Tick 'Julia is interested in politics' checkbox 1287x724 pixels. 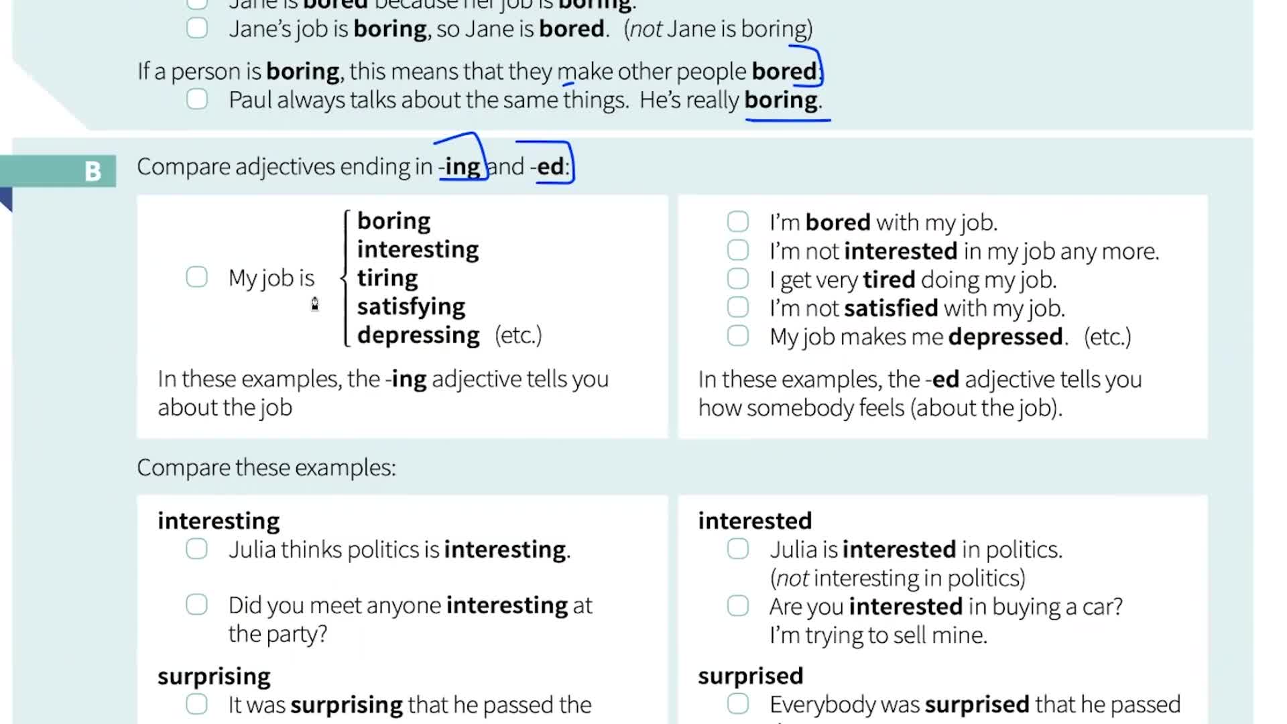coord(737,549)
